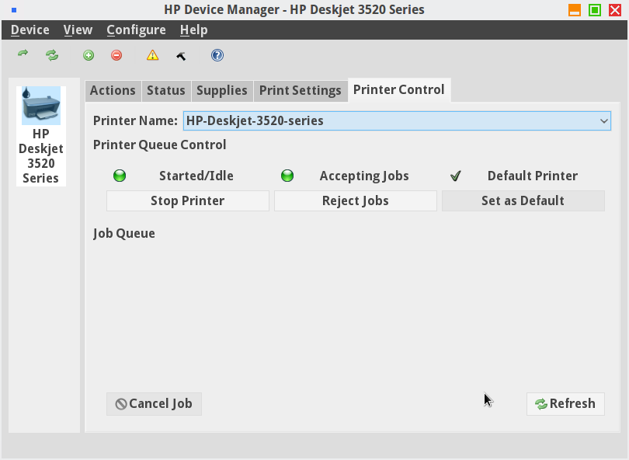
Task: Refresh the job queue
Action: click(565, 403)
